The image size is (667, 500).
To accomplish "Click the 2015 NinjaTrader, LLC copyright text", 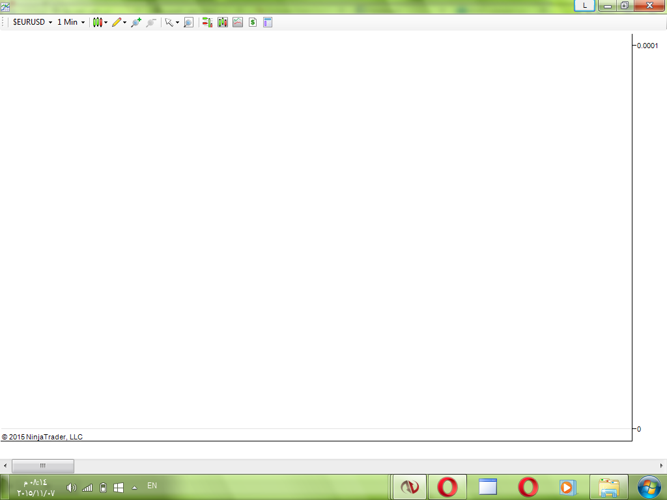I will (42, 437).
